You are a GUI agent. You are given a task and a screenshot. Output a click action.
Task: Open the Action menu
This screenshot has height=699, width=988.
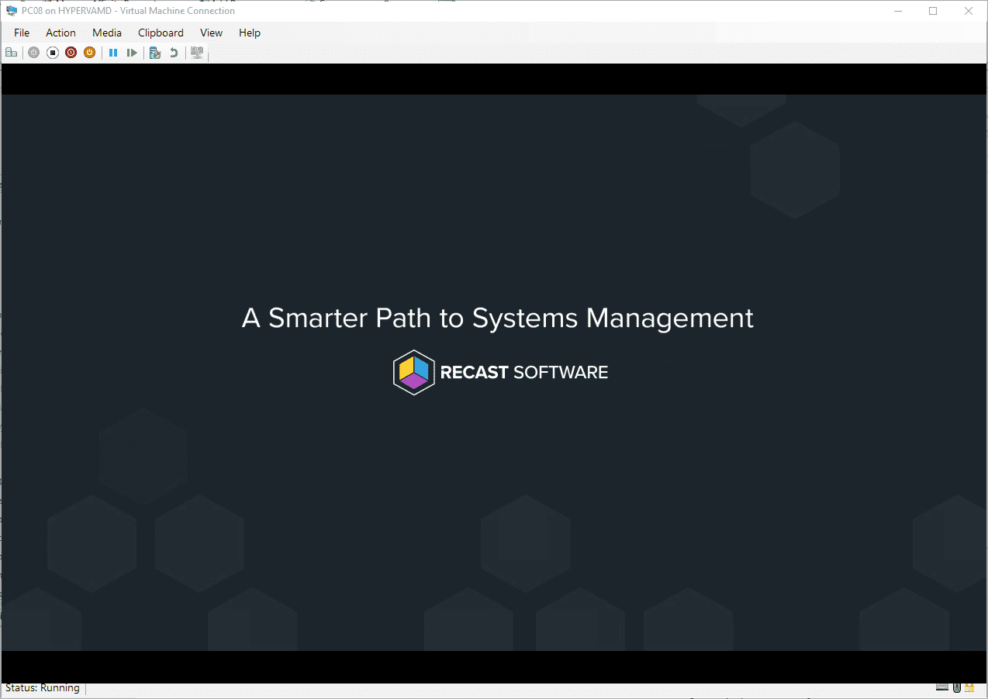(60, 33)
